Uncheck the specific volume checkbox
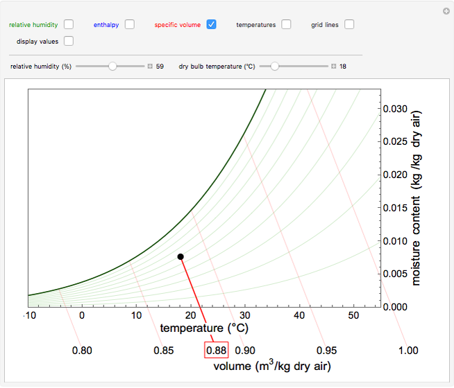This screenshot has width=454, height=388. pyautogui.click(x=212, y=24)
